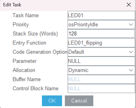
Task: Click the Default value in Code Generation Option
Action: (x=76, y=52)
